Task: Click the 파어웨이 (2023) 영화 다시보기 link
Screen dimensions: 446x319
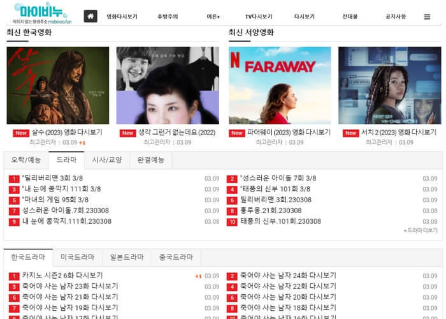Action: click(x=289, y=133)
